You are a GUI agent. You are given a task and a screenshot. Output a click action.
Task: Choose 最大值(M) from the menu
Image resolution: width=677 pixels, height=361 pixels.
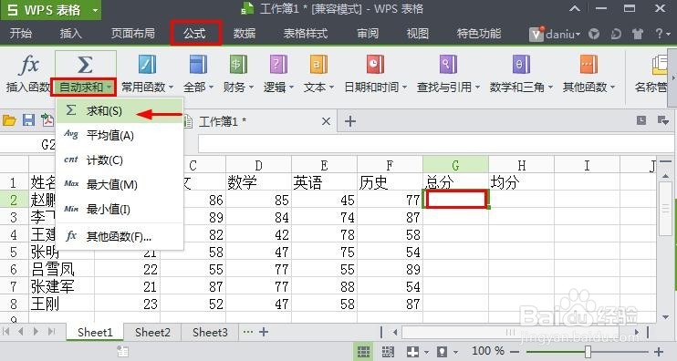click(120, 184)
